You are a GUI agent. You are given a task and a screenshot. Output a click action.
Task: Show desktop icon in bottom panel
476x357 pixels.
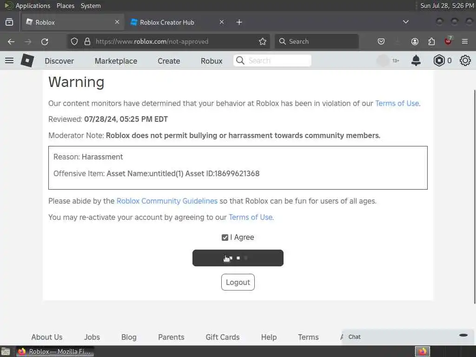(6, 351)
